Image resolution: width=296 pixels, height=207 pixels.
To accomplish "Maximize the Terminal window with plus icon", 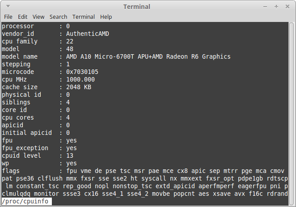I will [x=276, y=7].
